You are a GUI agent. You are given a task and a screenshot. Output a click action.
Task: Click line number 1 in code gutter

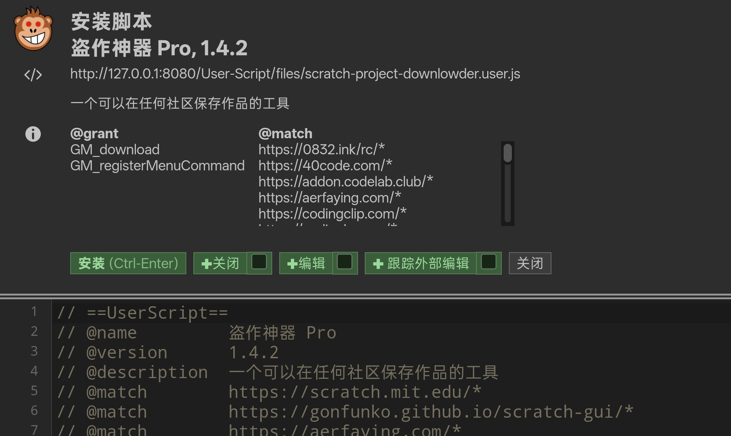point(34,312)
